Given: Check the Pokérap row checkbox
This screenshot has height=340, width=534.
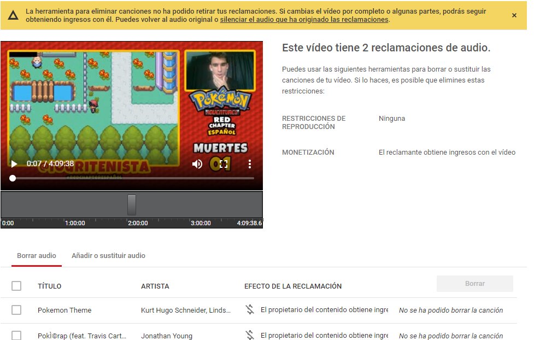Looking at the screenshot, I should click(x=16, y=335).
